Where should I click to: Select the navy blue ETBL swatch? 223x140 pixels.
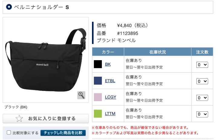tap(98, 81)
